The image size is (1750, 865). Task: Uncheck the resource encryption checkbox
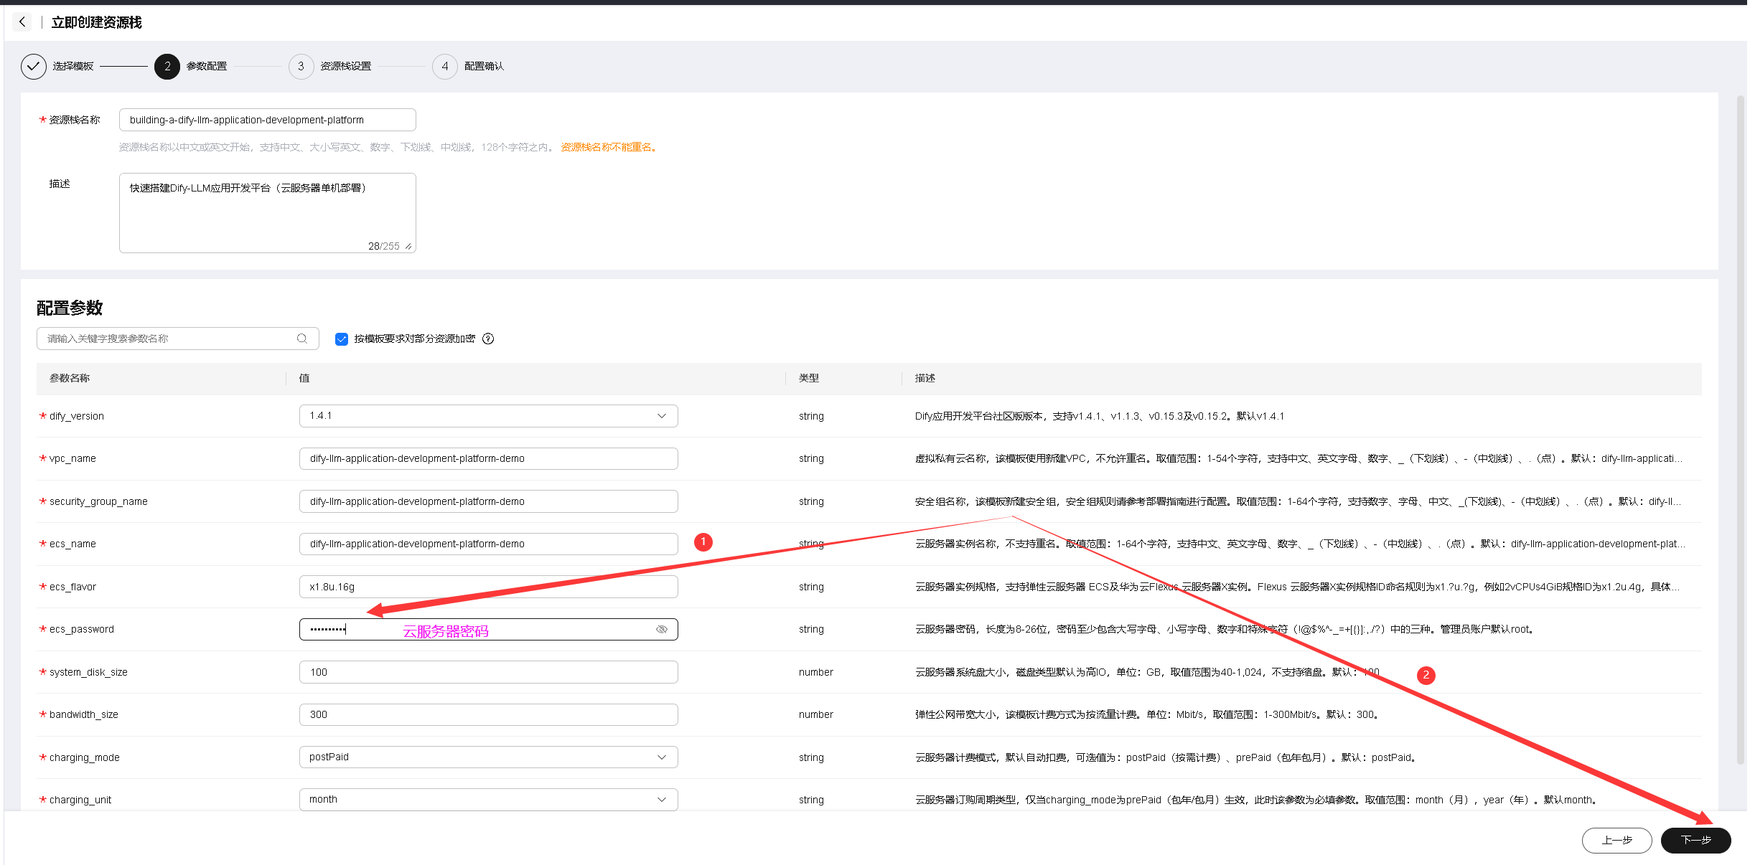click(x=342, y=339)
